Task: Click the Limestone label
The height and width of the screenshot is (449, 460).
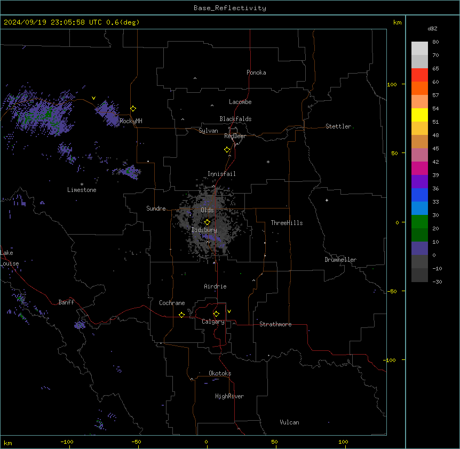Action: (x=82, y=190)
